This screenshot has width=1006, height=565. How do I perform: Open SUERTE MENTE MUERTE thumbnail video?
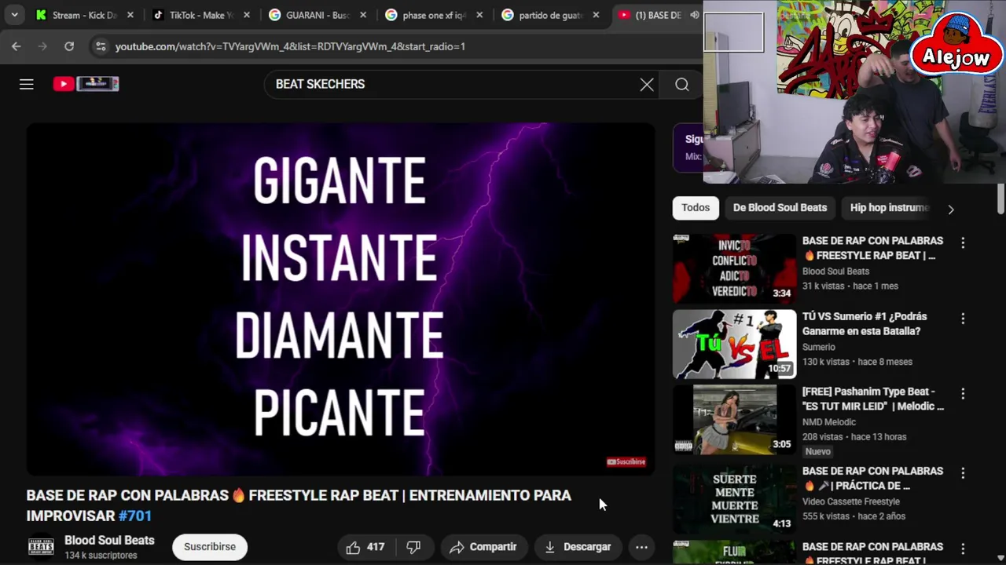734,499
